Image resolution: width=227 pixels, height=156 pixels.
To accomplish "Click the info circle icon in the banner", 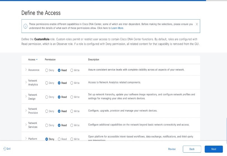I will click(x=25, y=26).
